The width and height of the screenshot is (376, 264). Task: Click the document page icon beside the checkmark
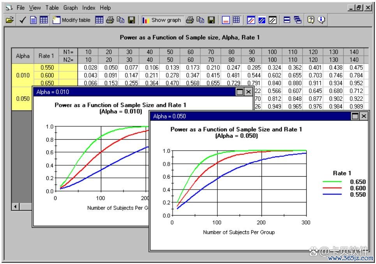(x=34, y=20)
